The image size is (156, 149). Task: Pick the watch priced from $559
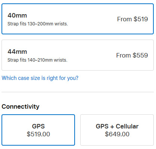(x=78, y=55)
